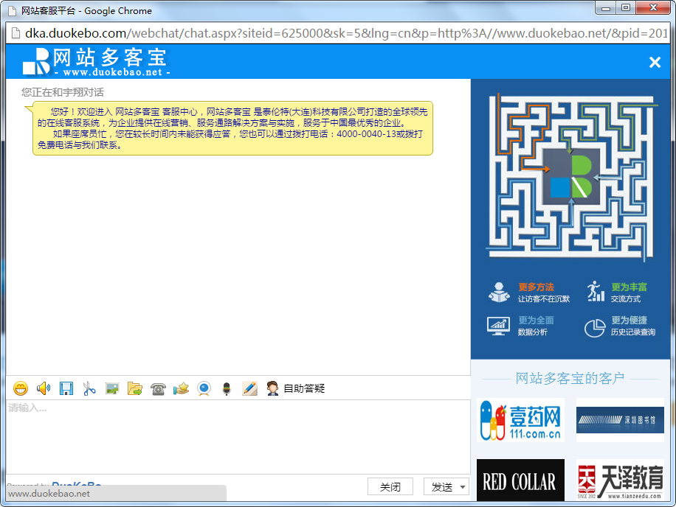Toggle the sound speaker icon
Screen dimensions: 676x507
(x=44, y=388)
